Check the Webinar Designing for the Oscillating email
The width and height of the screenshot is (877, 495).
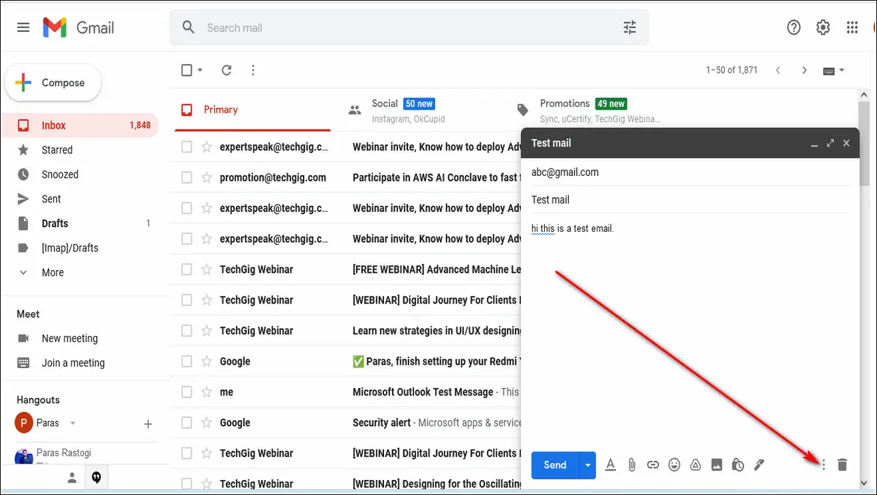187,483
